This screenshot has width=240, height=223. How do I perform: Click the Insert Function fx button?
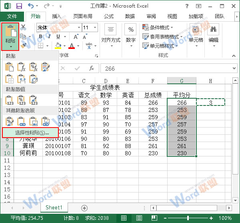point(92,68)
